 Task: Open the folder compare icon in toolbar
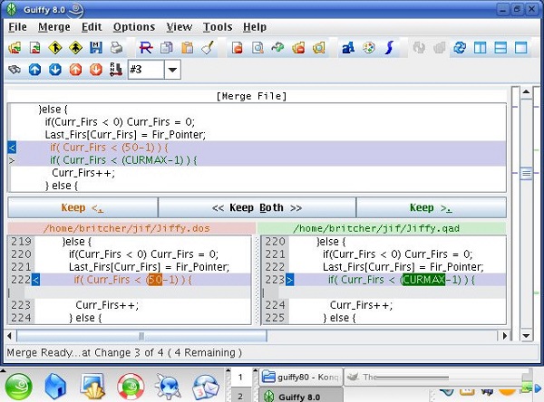[x=15, y=48]
